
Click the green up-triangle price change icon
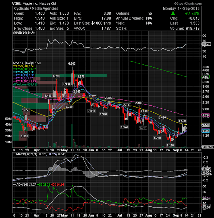173,13
